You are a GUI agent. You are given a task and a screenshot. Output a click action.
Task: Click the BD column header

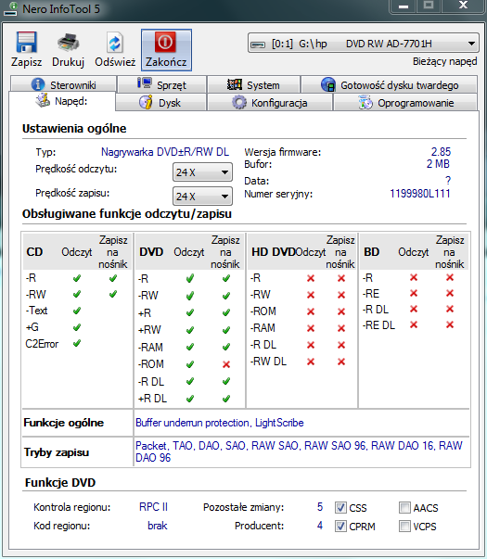pos(371,252)
